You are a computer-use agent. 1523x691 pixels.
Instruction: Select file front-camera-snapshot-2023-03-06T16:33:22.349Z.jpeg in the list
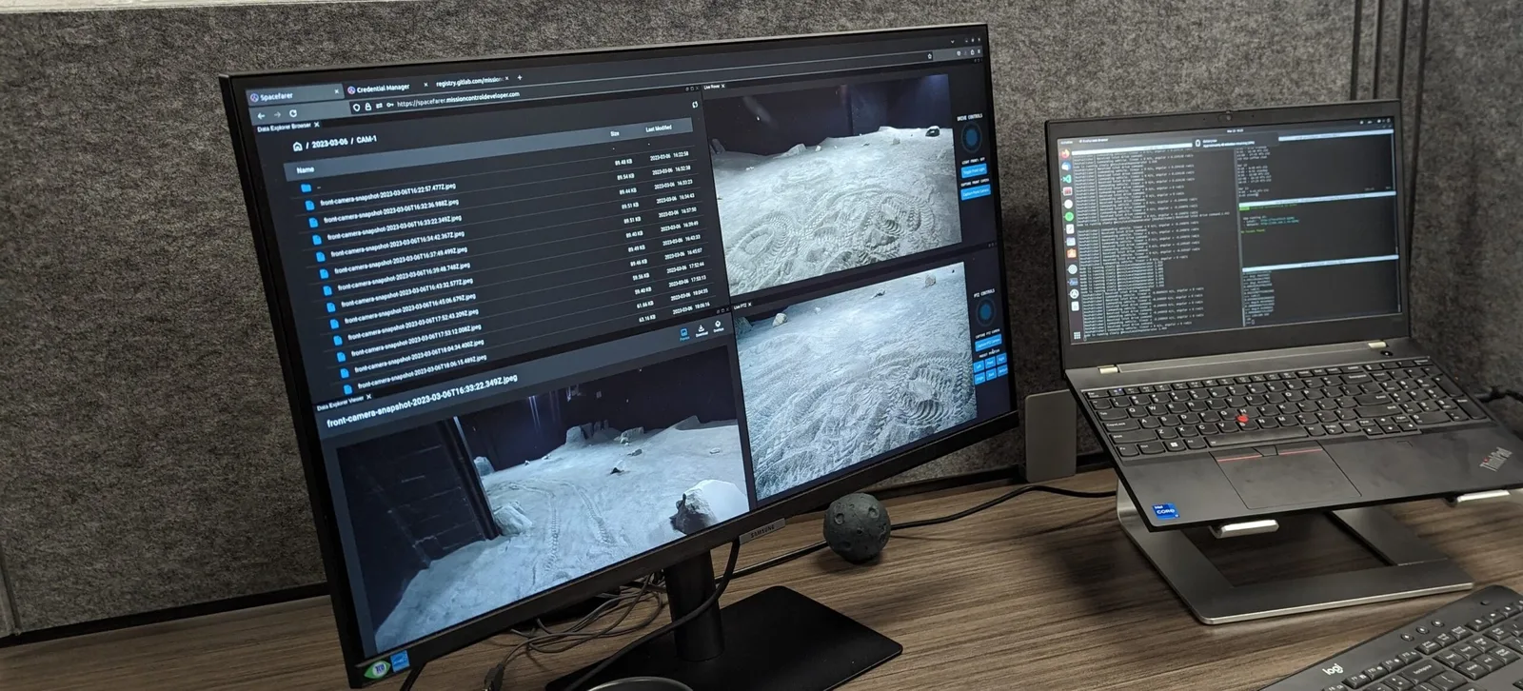tap(394, 227)
